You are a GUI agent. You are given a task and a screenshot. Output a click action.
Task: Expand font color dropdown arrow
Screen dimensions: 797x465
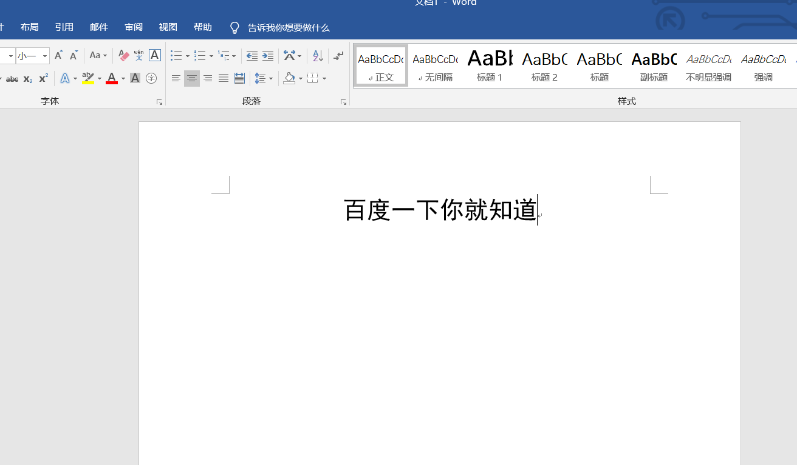pyautogui.click(x=123, y=78)
